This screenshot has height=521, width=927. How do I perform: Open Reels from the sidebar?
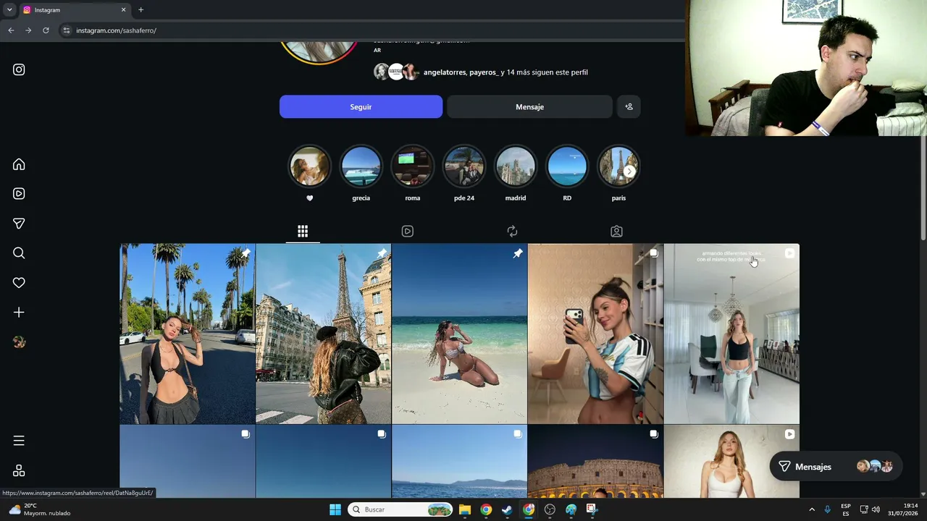click(x=19, y=194)
